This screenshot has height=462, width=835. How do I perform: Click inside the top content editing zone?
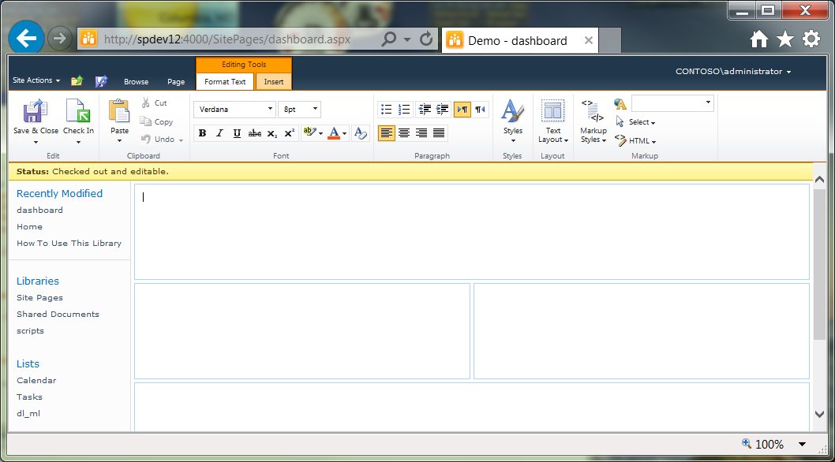[x=471, y=232]
